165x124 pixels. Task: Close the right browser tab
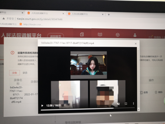tap(103, 14)
